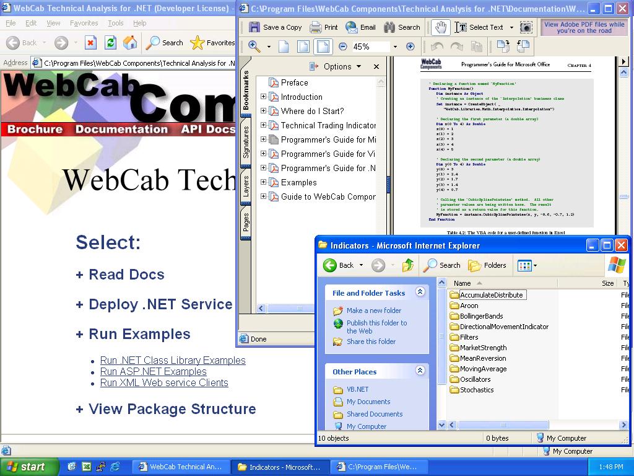The width and height of the screenshot is (634, 476).
Task: Open Tools menu in WebCab browser
Action: [115, 23]
